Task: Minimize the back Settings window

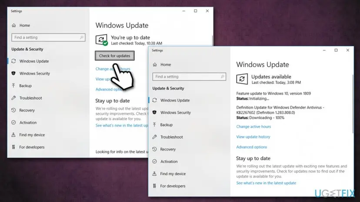Action: [x=183, y=11]
